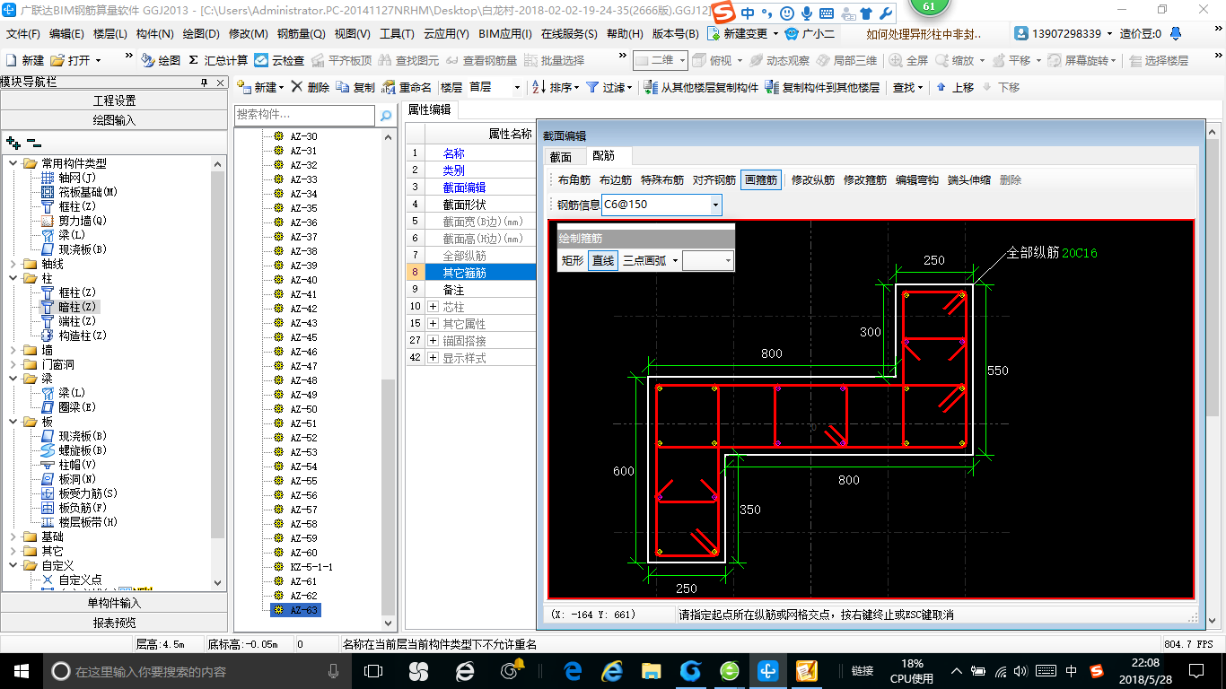This screenshot has height=689, width=1226.
Task: Launch 云检查 cloud check
Action: click(x=279, y=60)
